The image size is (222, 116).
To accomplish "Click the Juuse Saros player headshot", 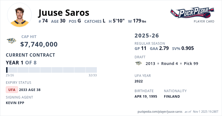I will (x=19, y=15).
